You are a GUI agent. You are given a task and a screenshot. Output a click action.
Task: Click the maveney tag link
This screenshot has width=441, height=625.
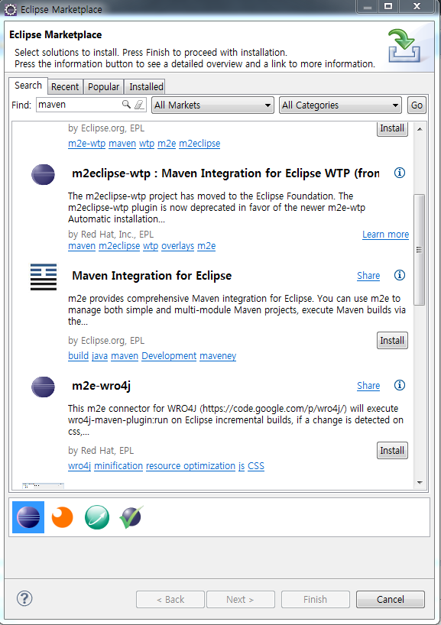[x=218, y=356]
